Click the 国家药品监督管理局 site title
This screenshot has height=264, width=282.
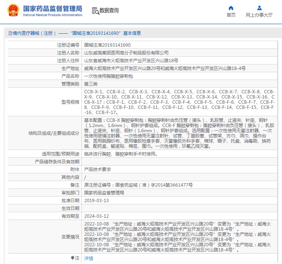coord(53,8)
